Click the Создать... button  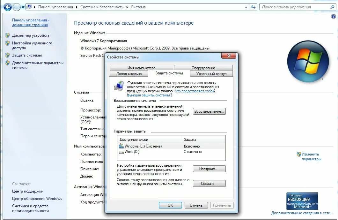coord(209,184)
